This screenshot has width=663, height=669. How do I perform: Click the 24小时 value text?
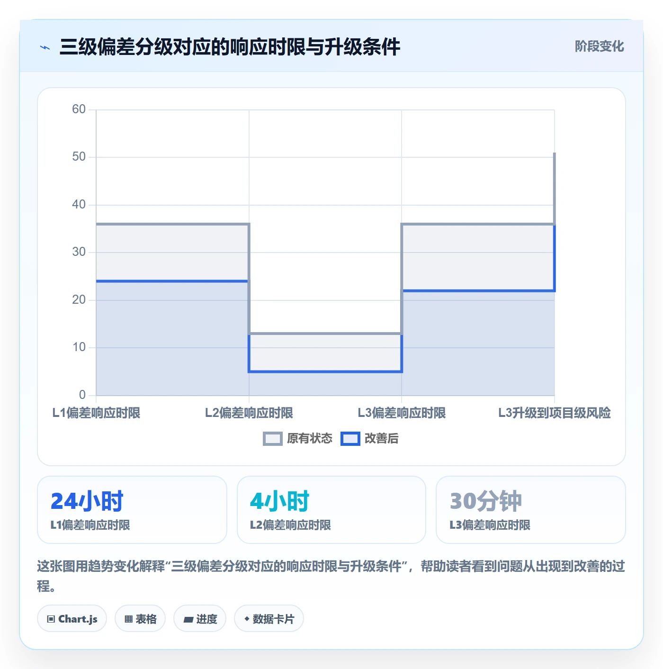click(87, 501)
